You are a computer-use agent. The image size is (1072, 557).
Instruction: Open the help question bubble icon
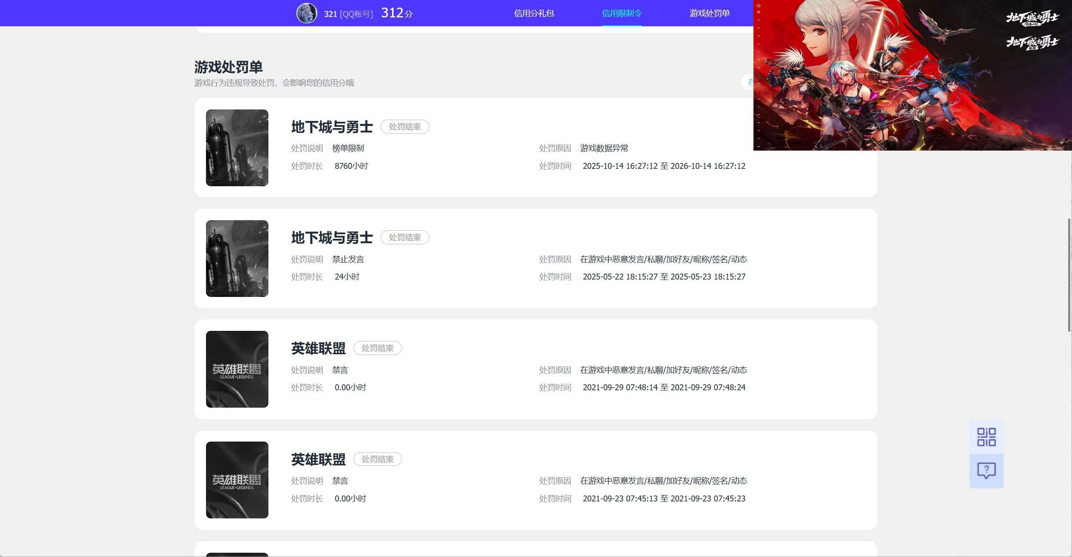986,471
